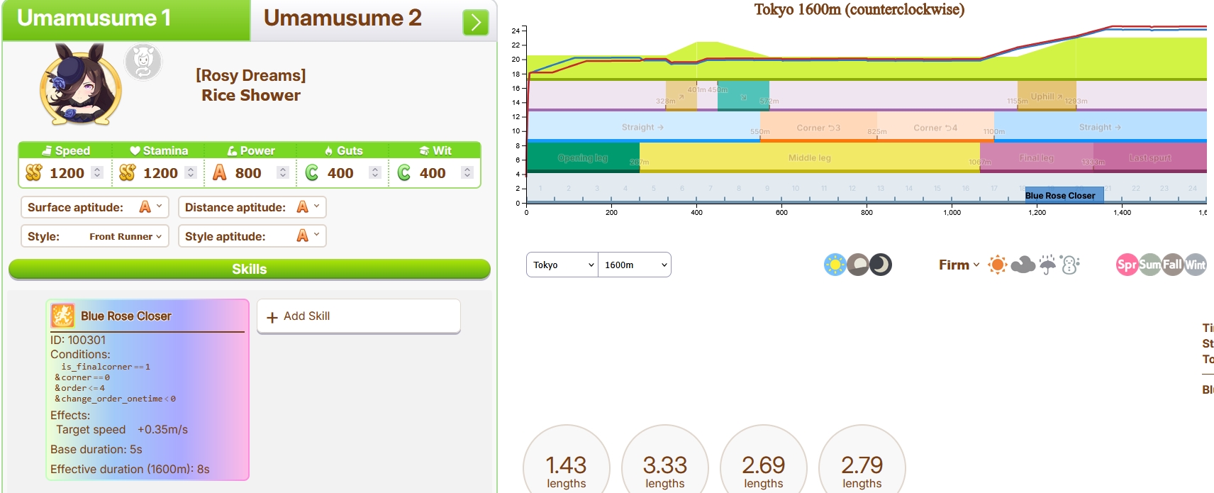
Task: Open the 1600m distance dropdown
Action: pos(635,265)
